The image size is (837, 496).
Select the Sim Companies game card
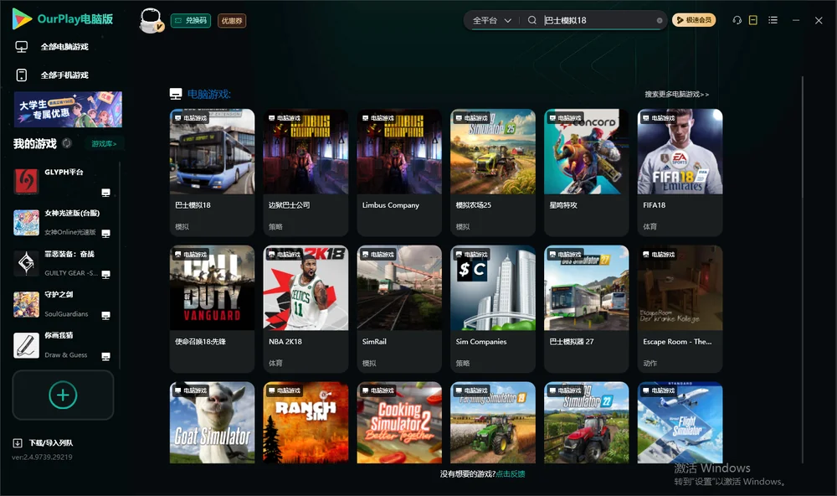[493, 309]
